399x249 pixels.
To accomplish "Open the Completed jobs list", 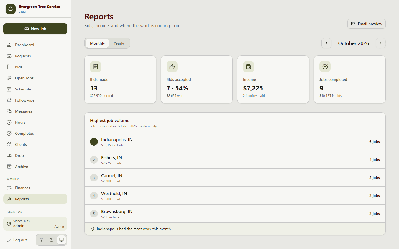I will [35, 133].
